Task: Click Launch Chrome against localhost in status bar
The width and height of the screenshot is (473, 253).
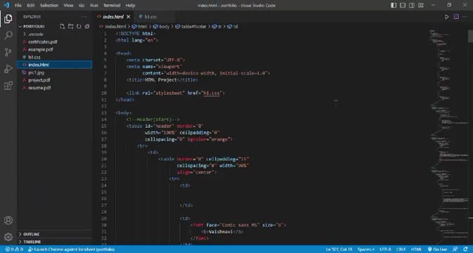Action: (x=71, y=249)
